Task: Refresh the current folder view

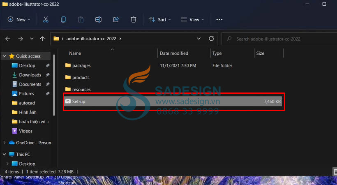Action: click(211, 39)
